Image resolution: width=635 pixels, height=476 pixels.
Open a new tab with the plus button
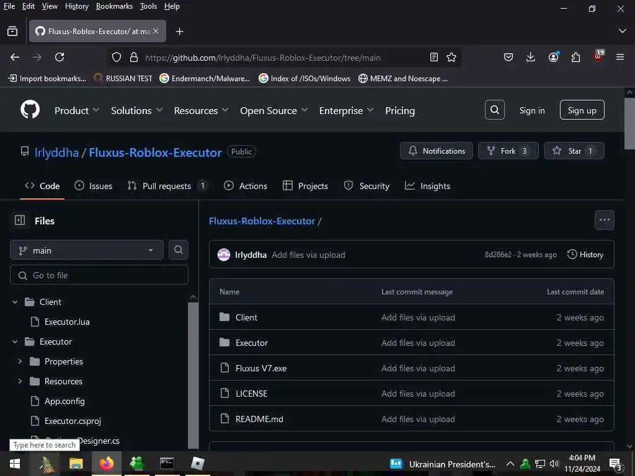tap(179, 31)
